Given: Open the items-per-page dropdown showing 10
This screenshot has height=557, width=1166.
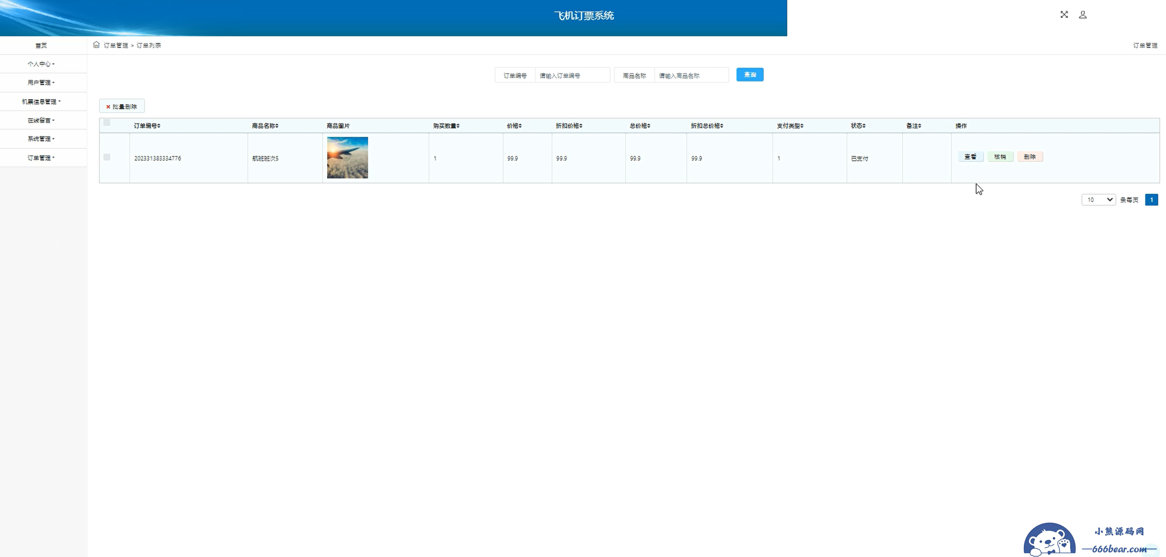Looking at the screenshot, I should tap(1099, 200).
